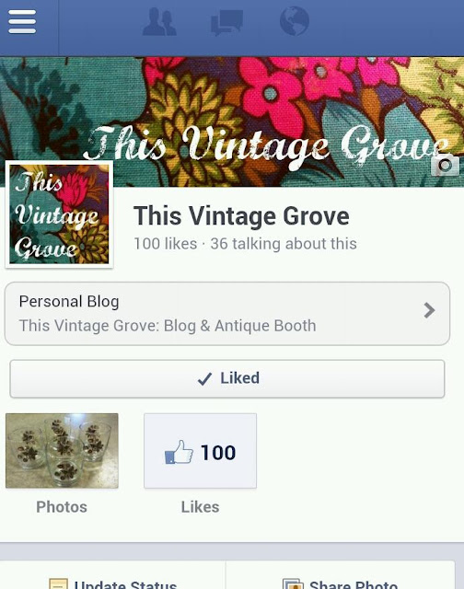Open the friend requests icon
The width and height of the screenshot is (464, 589).
159,21
